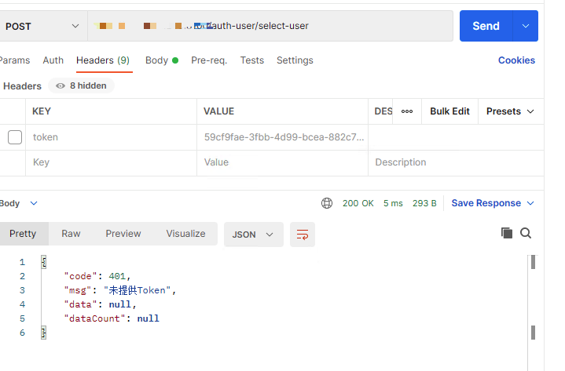The width and height of the screenshot is (565, 371).
Task: Toggle the word wrap lines icon
Action: [301, 234]
